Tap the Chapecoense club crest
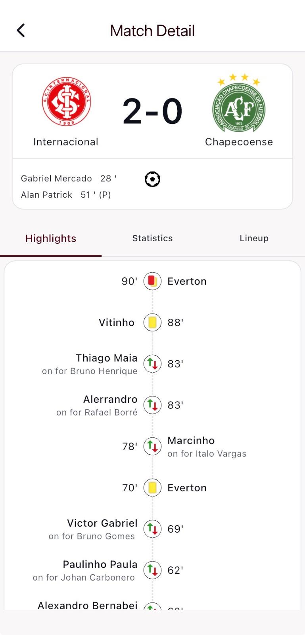The image size is (305, 635). 239,104
